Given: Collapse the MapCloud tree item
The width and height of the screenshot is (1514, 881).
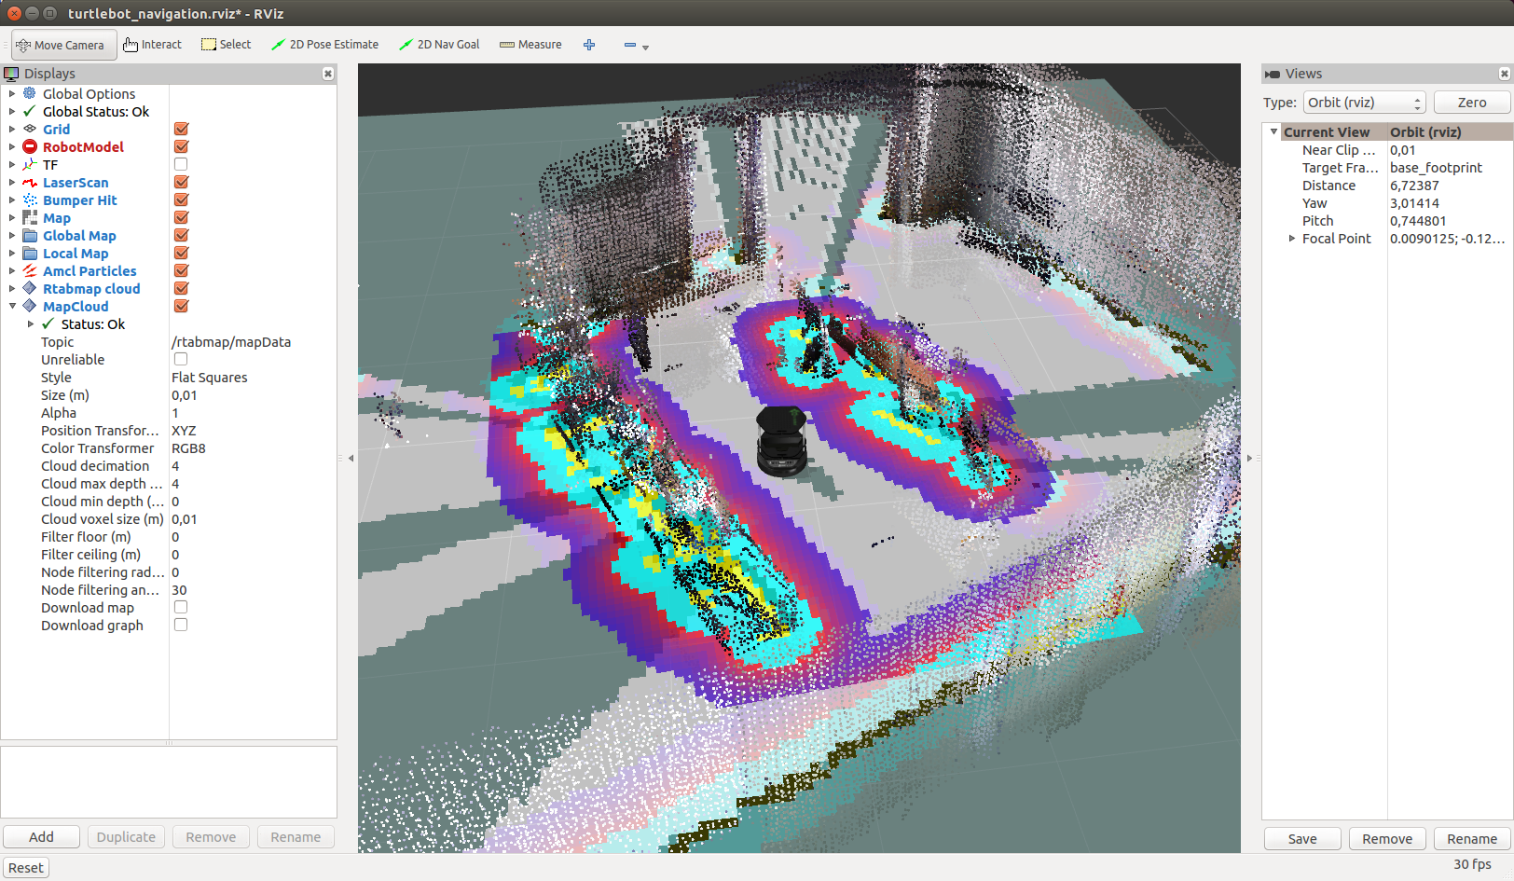Looking at the screenshot, I should 12,306.
